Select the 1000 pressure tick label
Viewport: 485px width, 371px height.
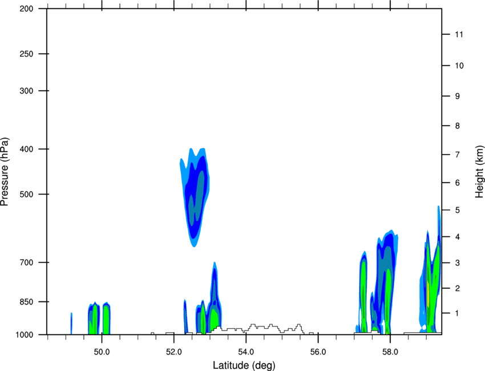point(25,335)
